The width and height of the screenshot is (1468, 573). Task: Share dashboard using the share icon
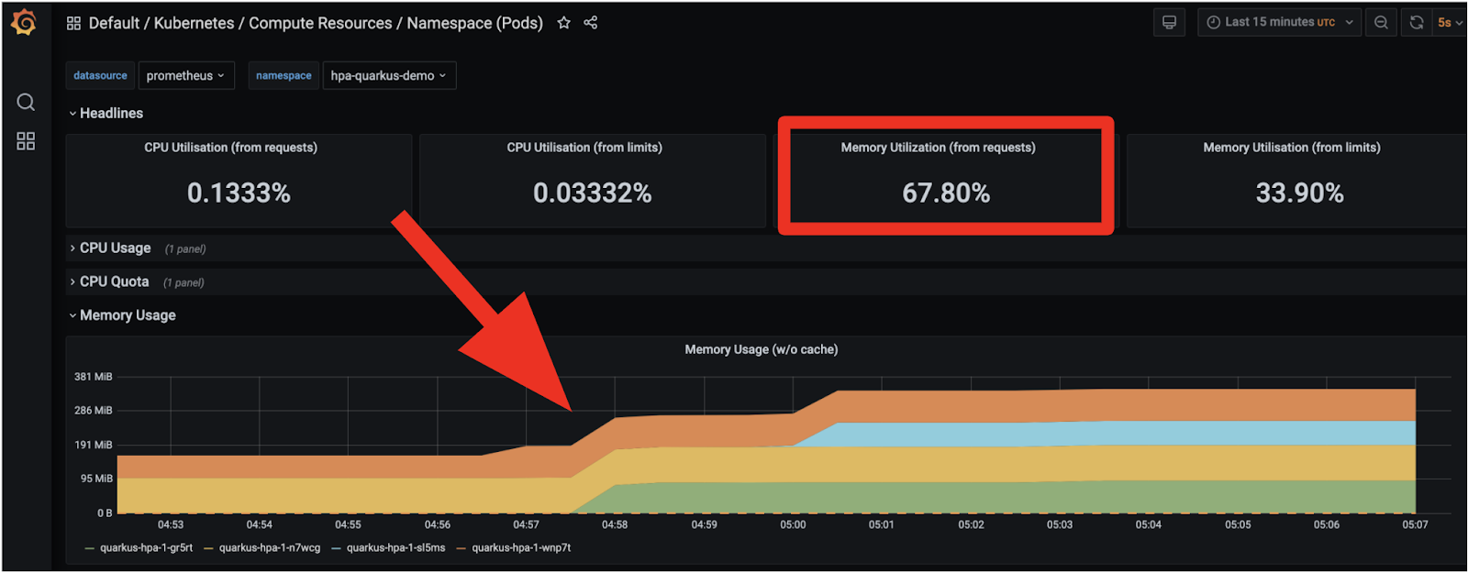point(591,23)
